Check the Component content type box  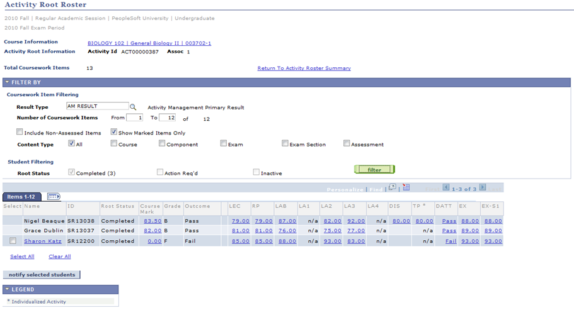point(162,143)
